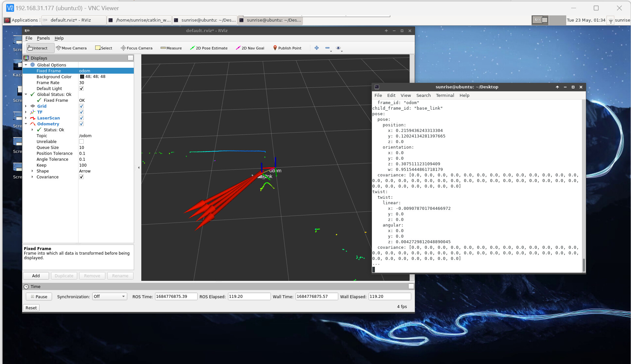This screenshot has width=631, height=364.
Task: Open the Search menu in terminal
Action: [x=423, y=95]
